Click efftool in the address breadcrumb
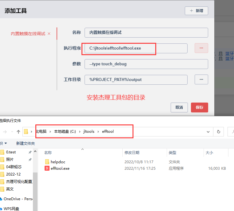Viewport: 234px width, 211px height. [108, 132]
